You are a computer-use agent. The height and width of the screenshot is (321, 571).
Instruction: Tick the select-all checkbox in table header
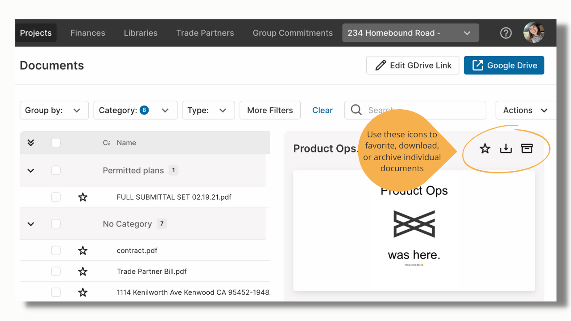click(56, 143)
